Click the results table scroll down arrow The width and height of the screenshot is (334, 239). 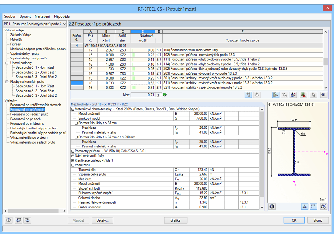coord(325,88)
